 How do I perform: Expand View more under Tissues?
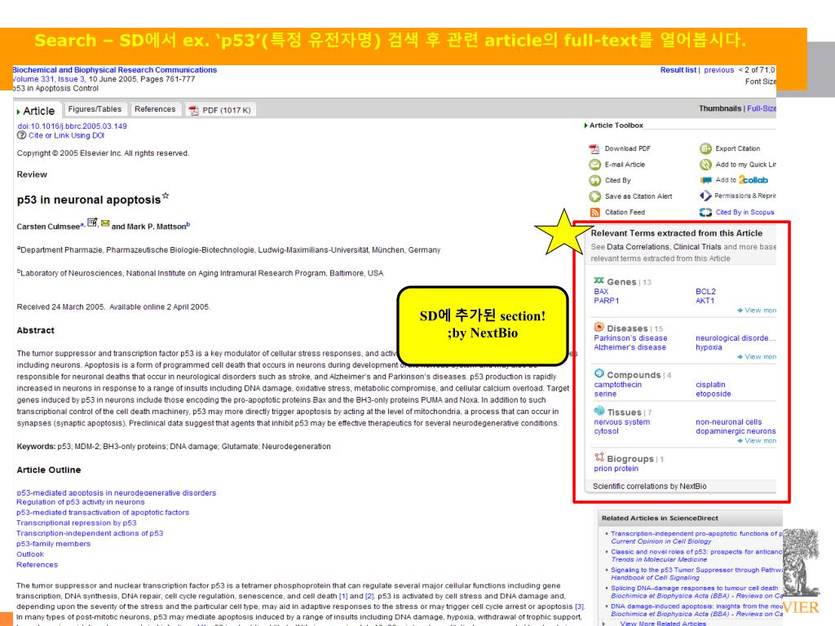pos(757,441)
